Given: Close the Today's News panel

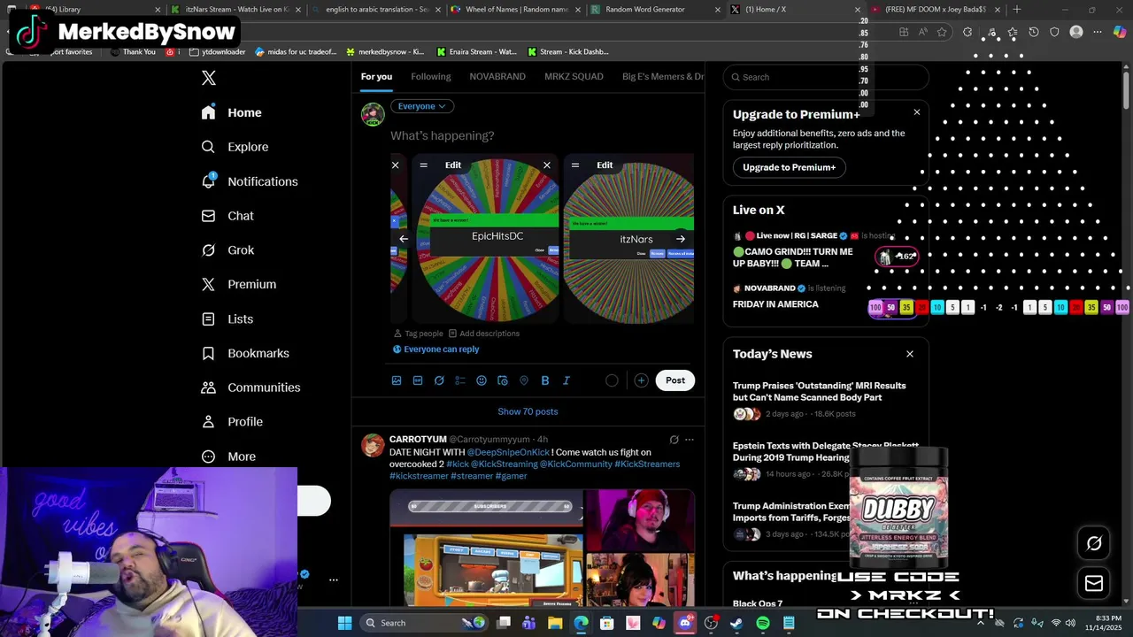Looking at the screenshot, I should click(910, 354).
